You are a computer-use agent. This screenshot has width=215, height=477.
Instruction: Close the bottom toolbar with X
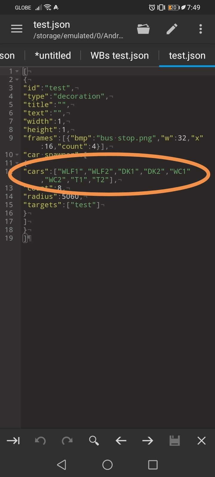202,441
